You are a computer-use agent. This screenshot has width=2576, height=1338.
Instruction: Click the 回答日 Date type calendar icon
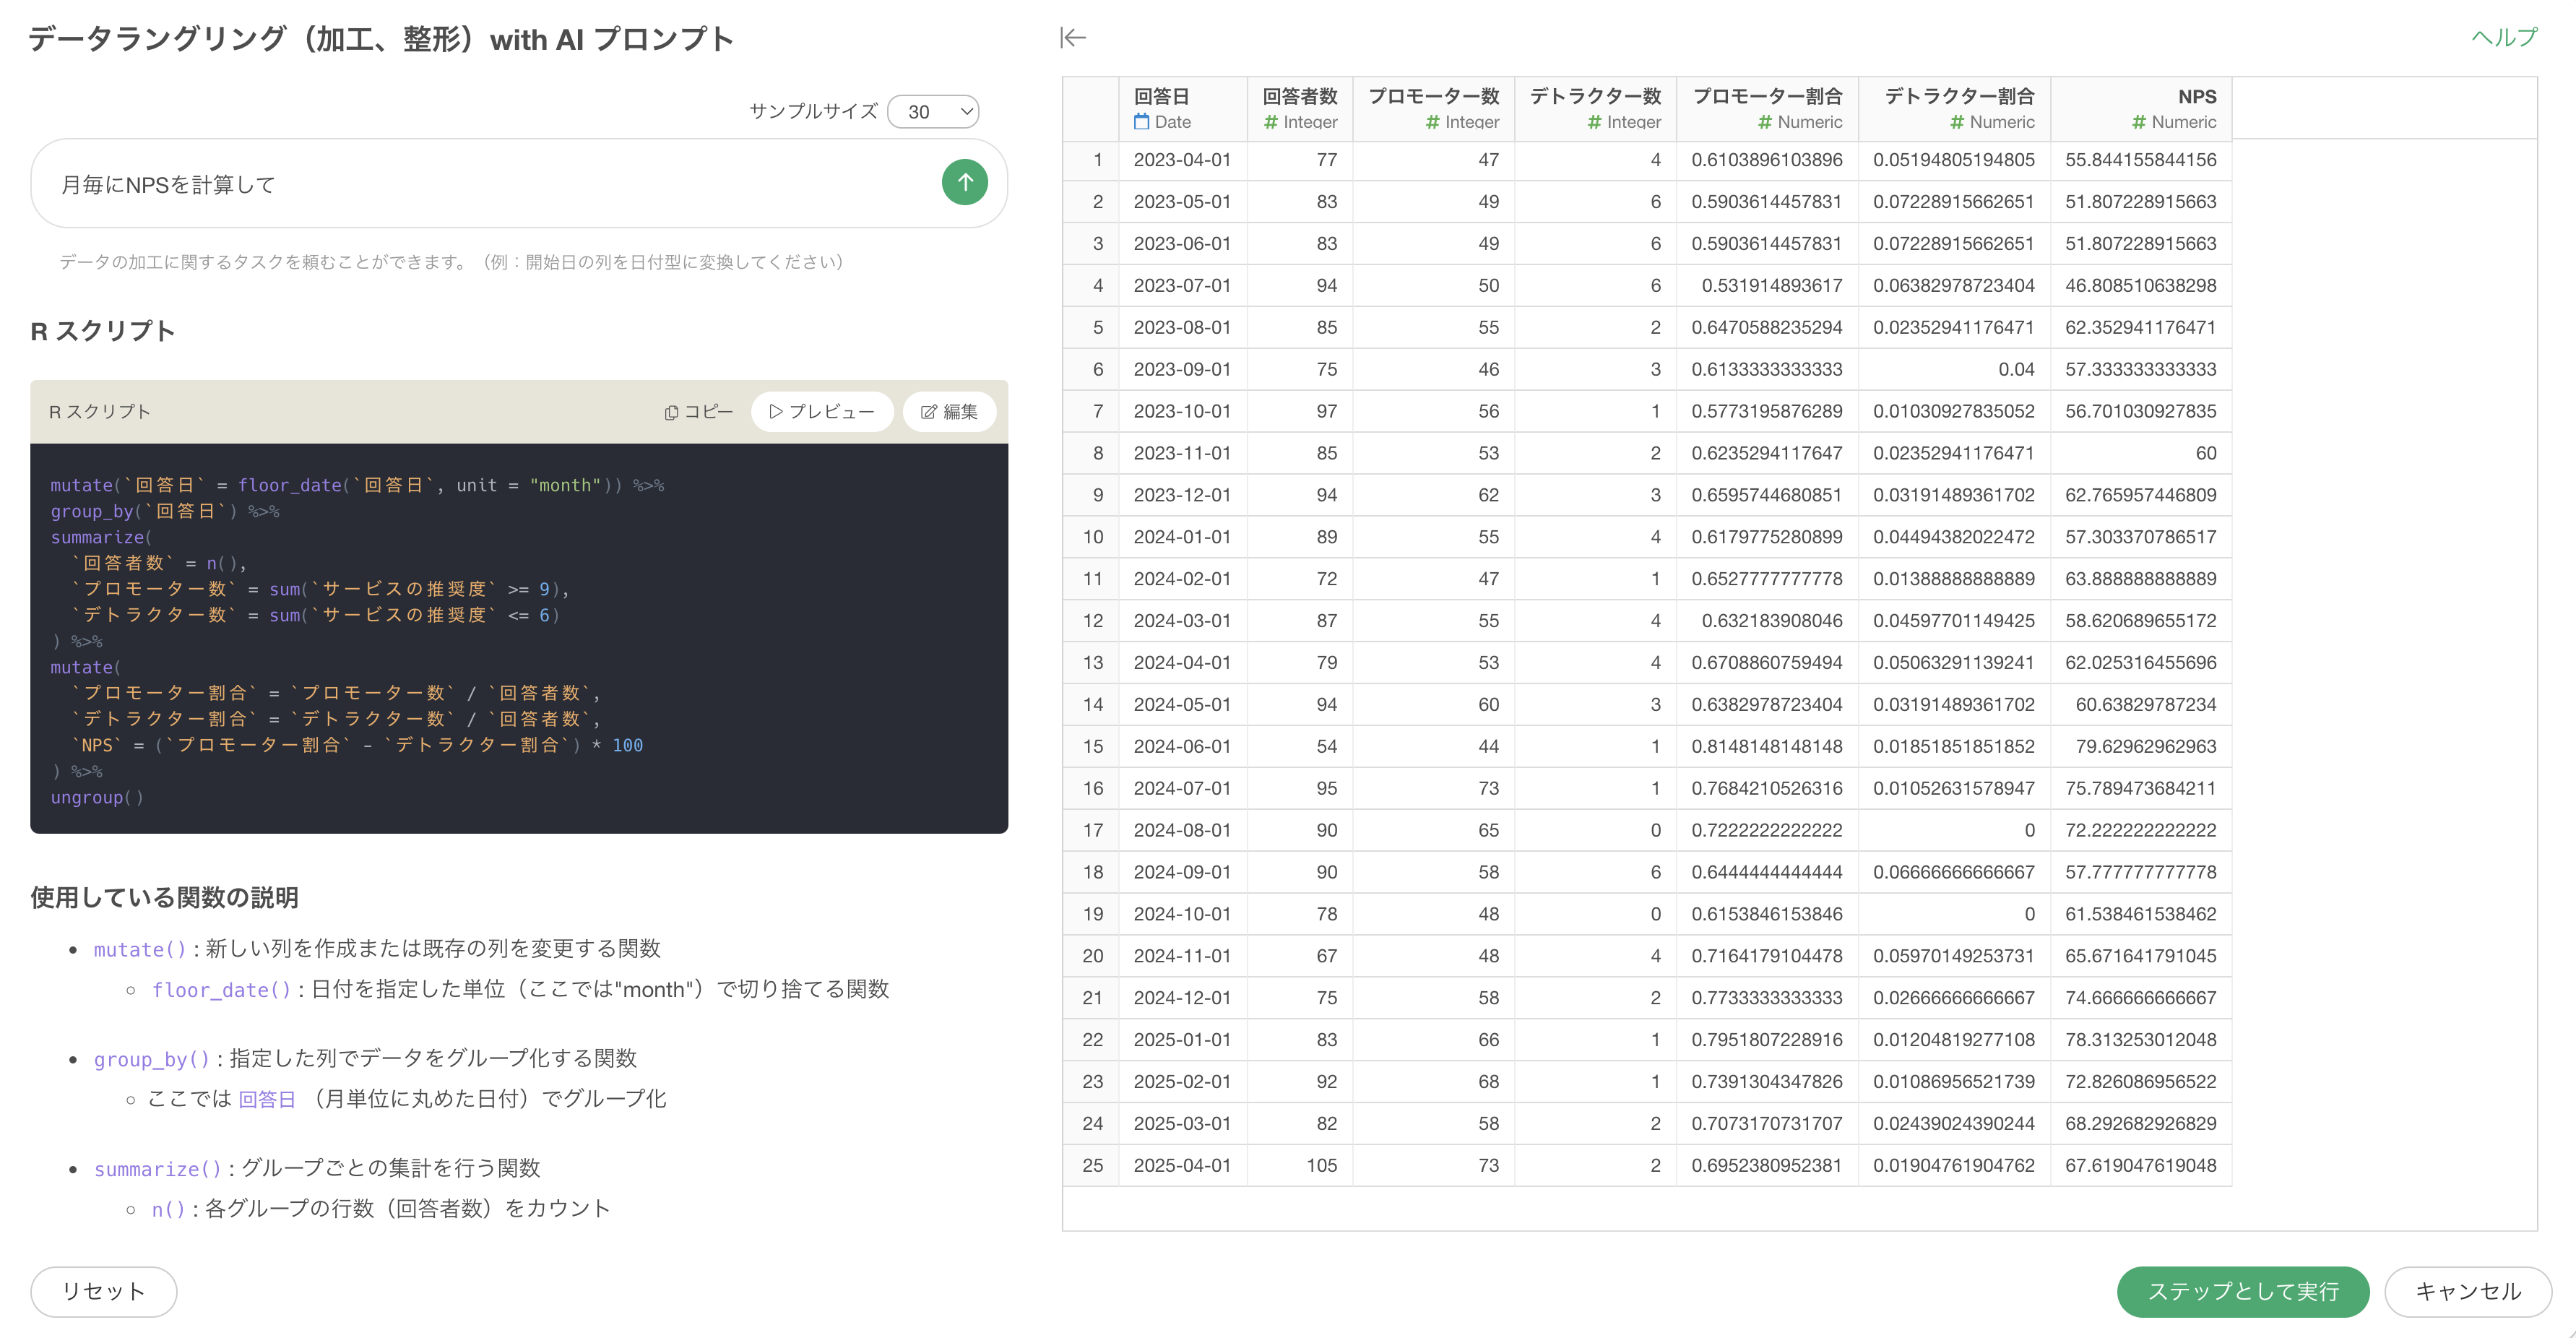1141,122
